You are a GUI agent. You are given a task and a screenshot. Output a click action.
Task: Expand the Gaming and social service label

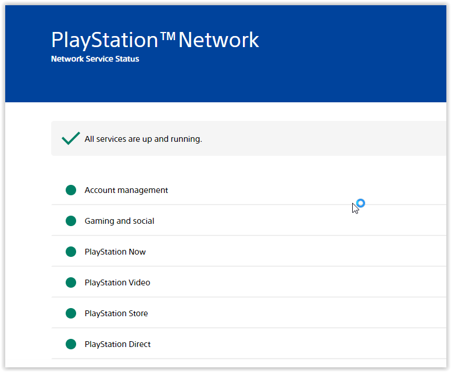click(119, 221)
